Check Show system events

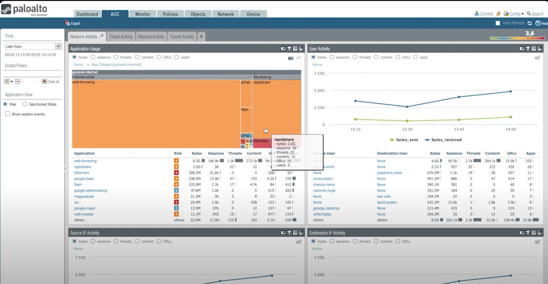[7, 114]
